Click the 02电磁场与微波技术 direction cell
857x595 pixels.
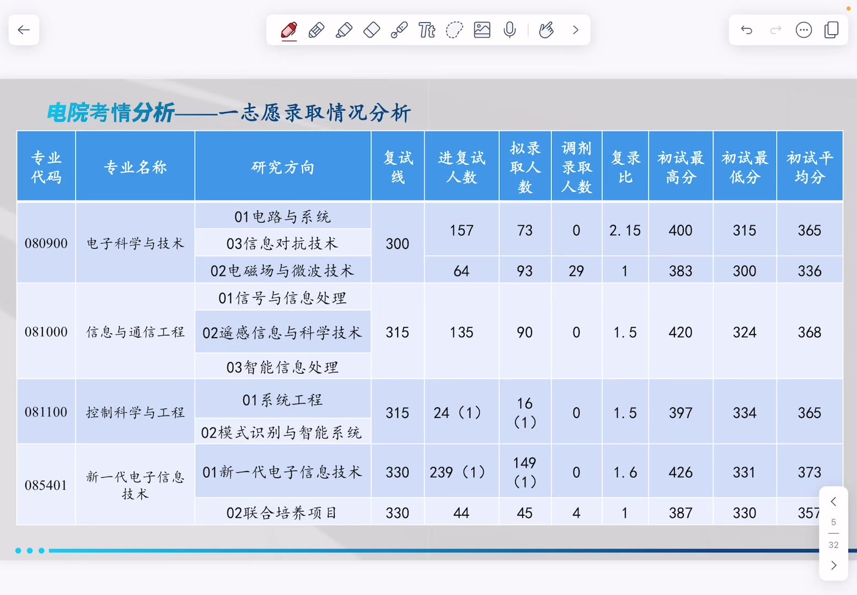tap(283, 271)
